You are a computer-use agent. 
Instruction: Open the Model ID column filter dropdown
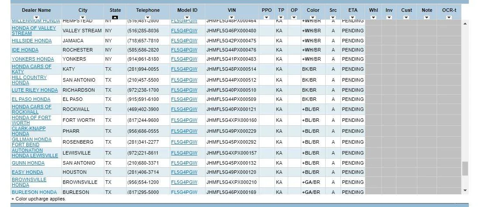click(187, 17)
